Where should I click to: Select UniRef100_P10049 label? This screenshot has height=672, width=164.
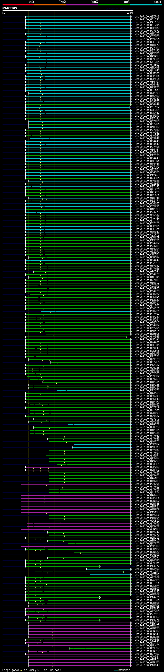pos(147,665)
